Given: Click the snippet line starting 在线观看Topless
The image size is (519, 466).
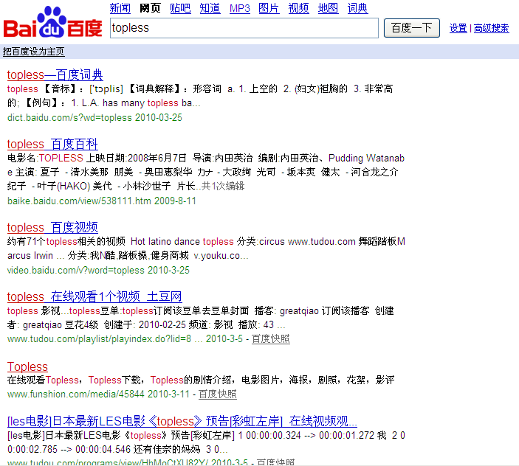Looking at the screenshot, I should [x=201, y=380].
